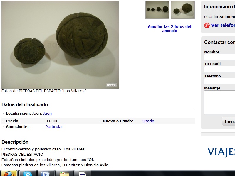Open Skype from the taskbar
The image size is (235, 176).
coord(28,173)
